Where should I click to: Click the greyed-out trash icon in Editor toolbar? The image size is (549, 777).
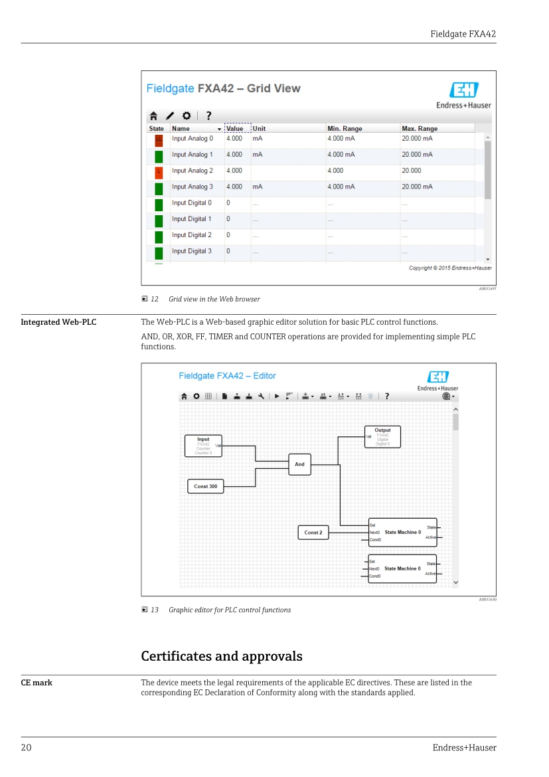click(x=370, y=396)
